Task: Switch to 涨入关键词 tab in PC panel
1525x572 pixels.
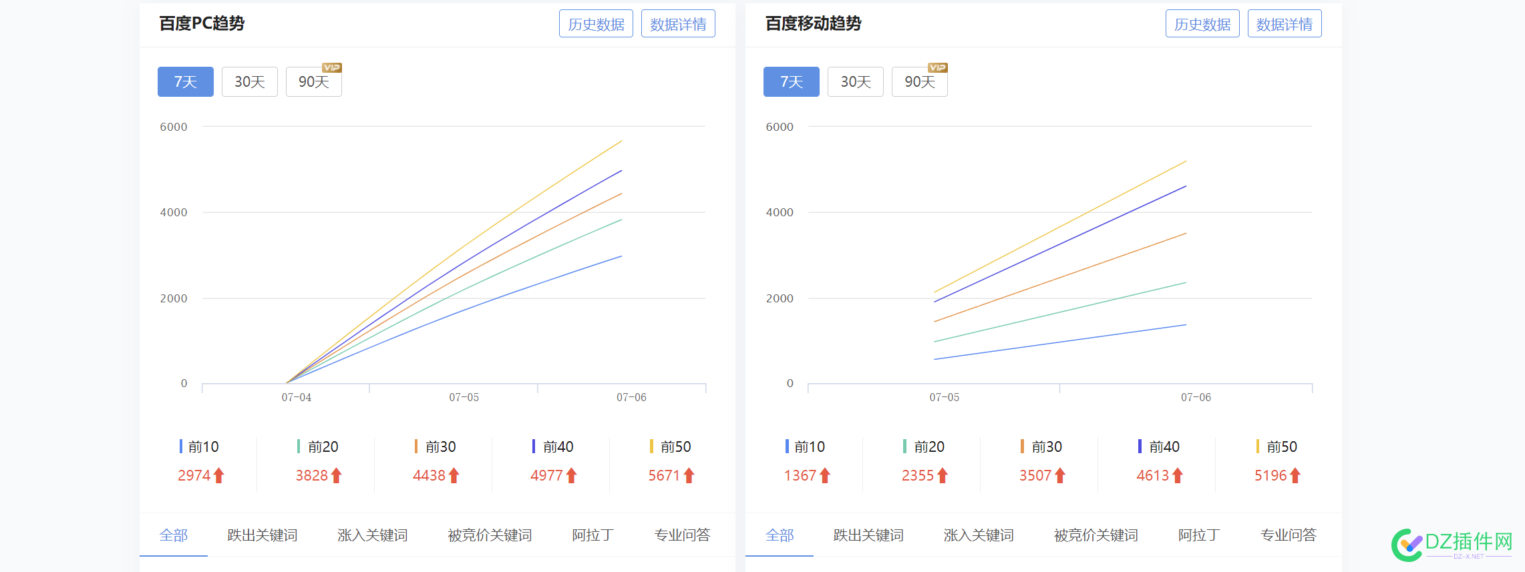Action: [373, 535]
